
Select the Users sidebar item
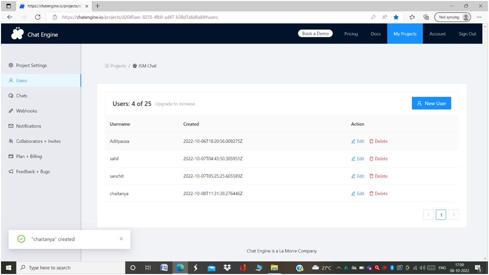[41, 80]
